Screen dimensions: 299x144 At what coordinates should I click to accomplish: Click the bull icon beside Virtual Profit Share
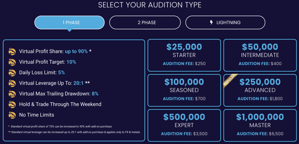point(12,52)
